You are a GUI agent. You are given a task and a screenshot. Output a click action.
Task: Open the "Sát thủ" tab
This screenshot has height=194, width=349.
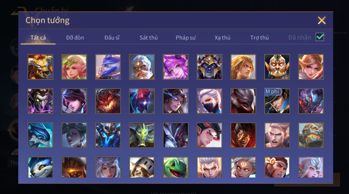coord(149,38)
